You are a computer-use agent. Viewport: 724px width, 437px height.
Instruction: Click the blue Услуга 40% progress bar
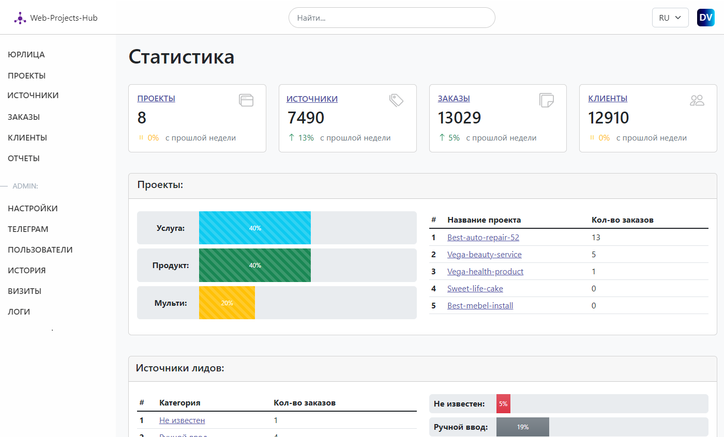[x=254, y=228]
